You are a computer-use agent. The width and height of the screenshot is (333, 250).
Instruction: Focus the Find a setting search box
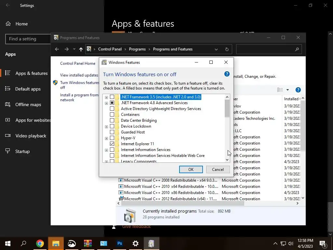[x=28, y=39]
